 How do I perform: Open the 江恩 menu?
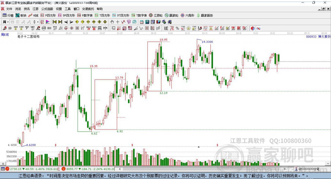[36, 9]
